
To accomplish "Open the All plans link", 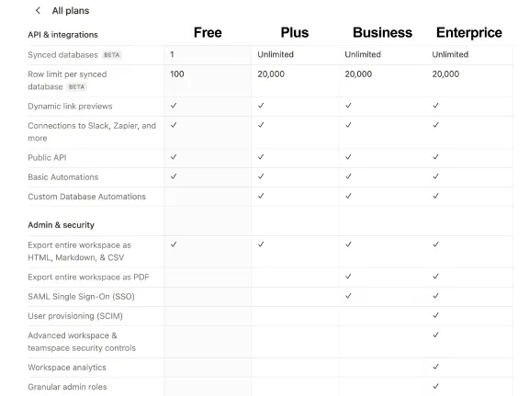I will coord(71,11).
